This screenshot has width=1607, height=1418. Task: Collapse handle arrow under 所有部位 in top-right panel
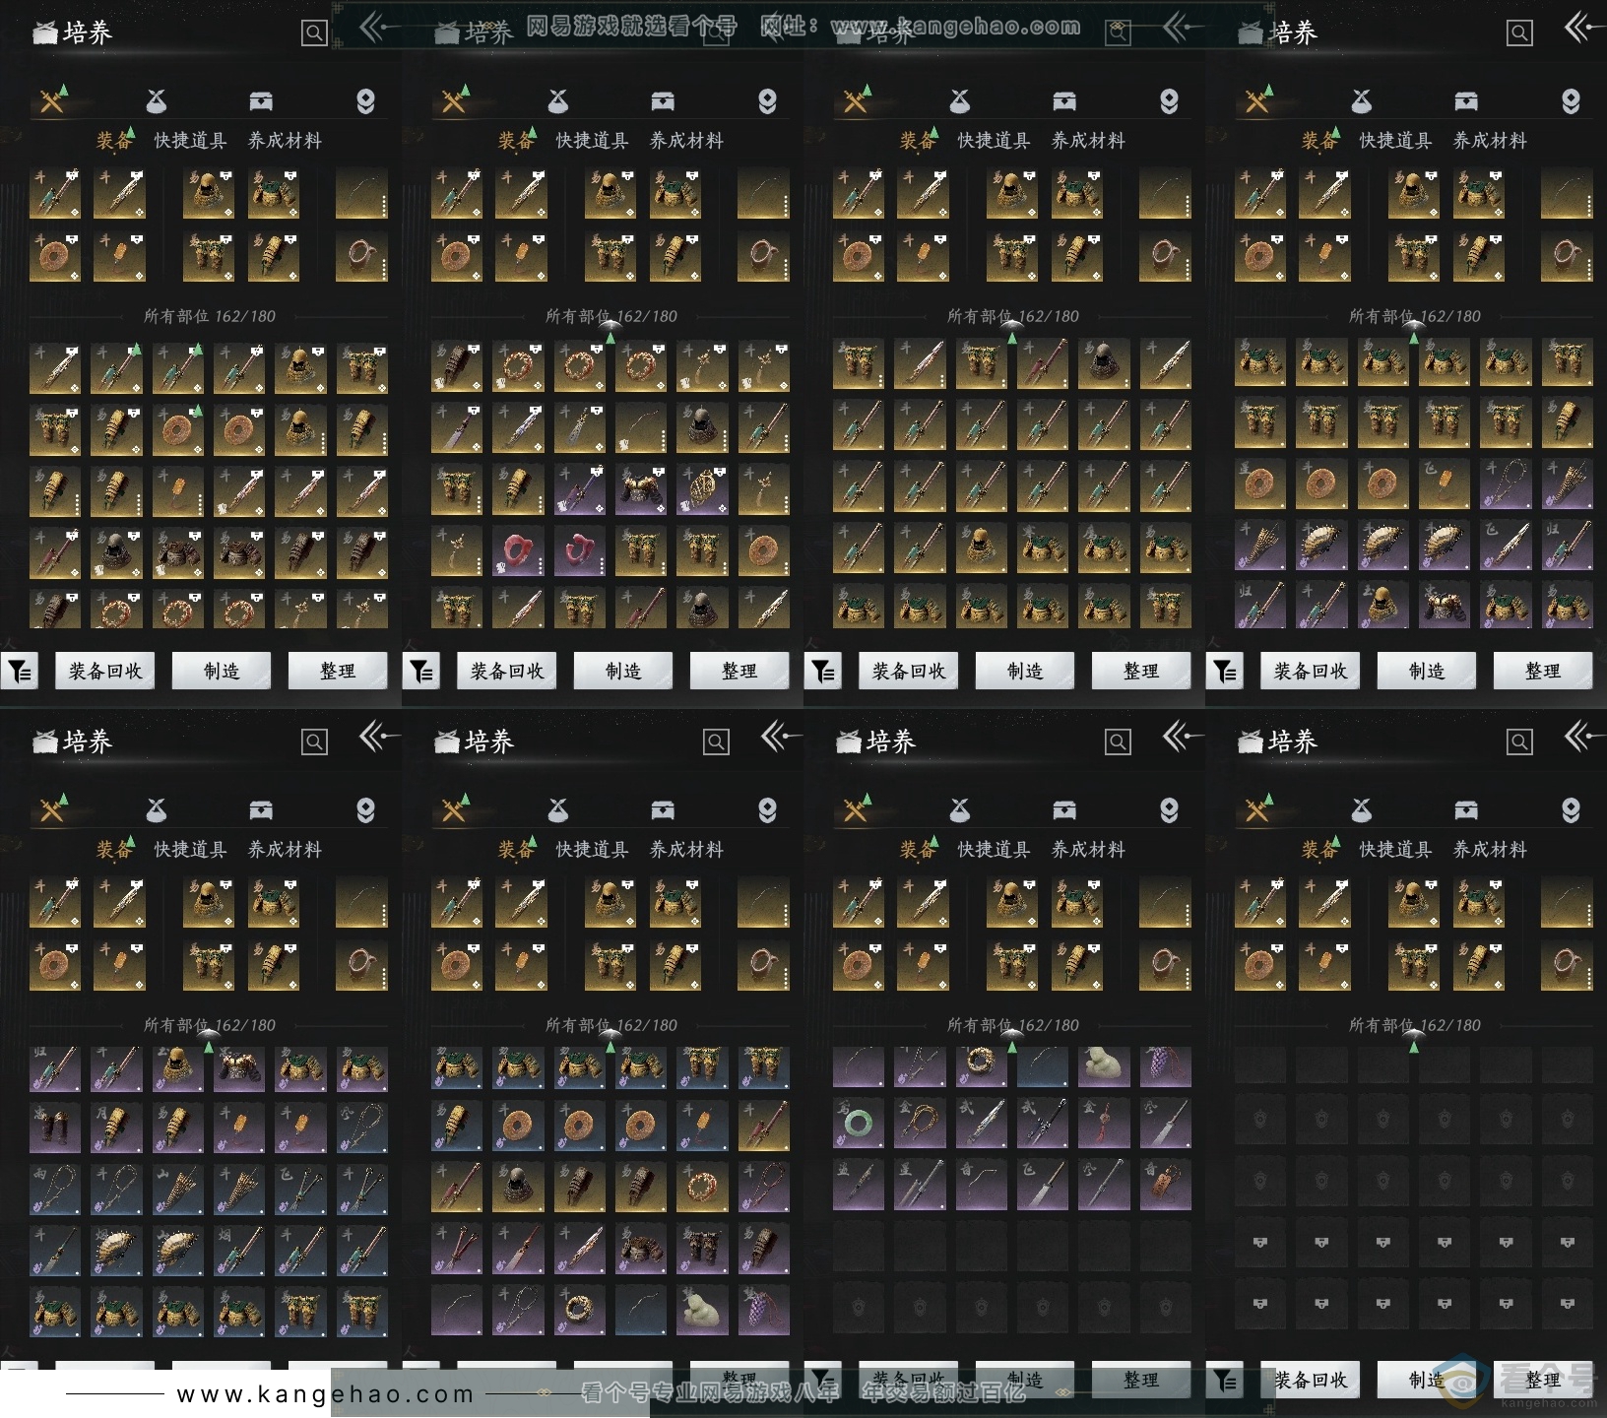(1414, 332)
